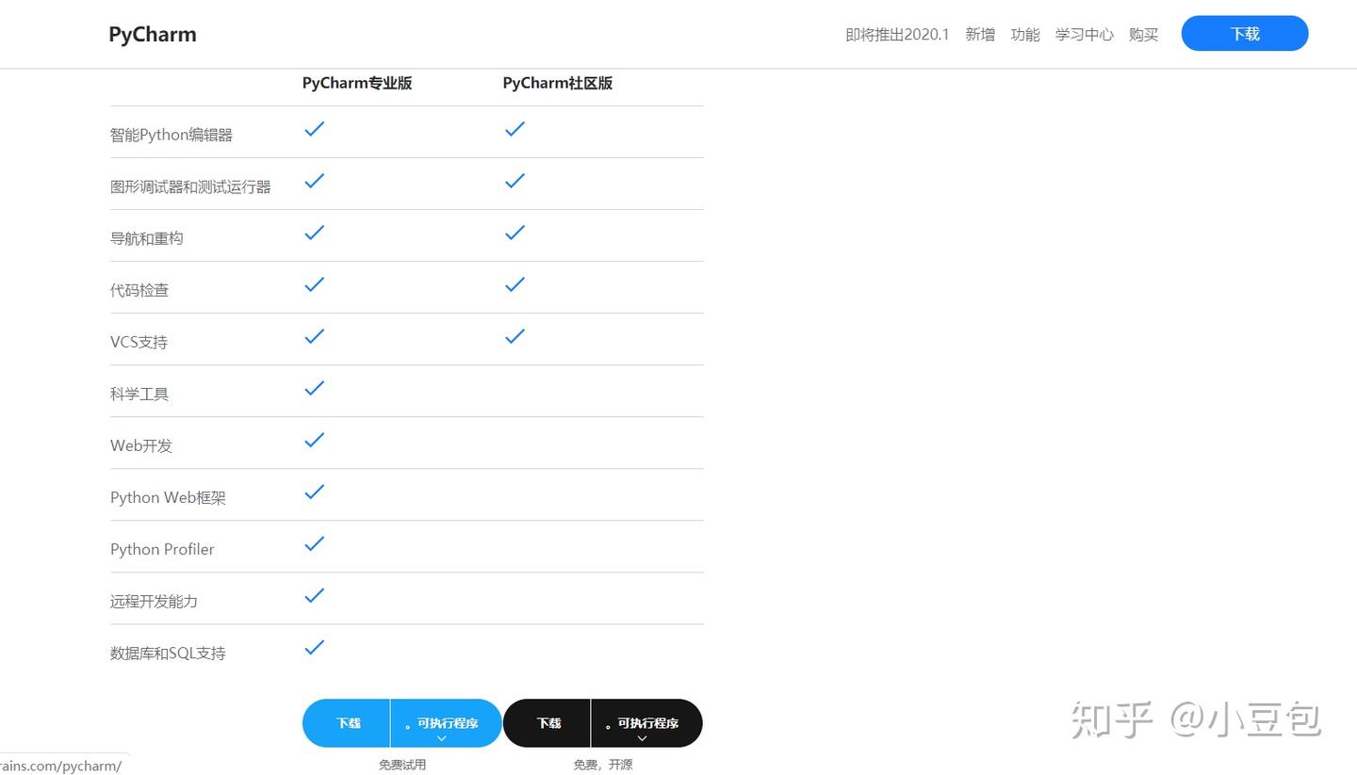Click the PyCharm专业版 column header
Image resolution: width=1357 pixels, height=775 pixels.
tap(357, 83)
